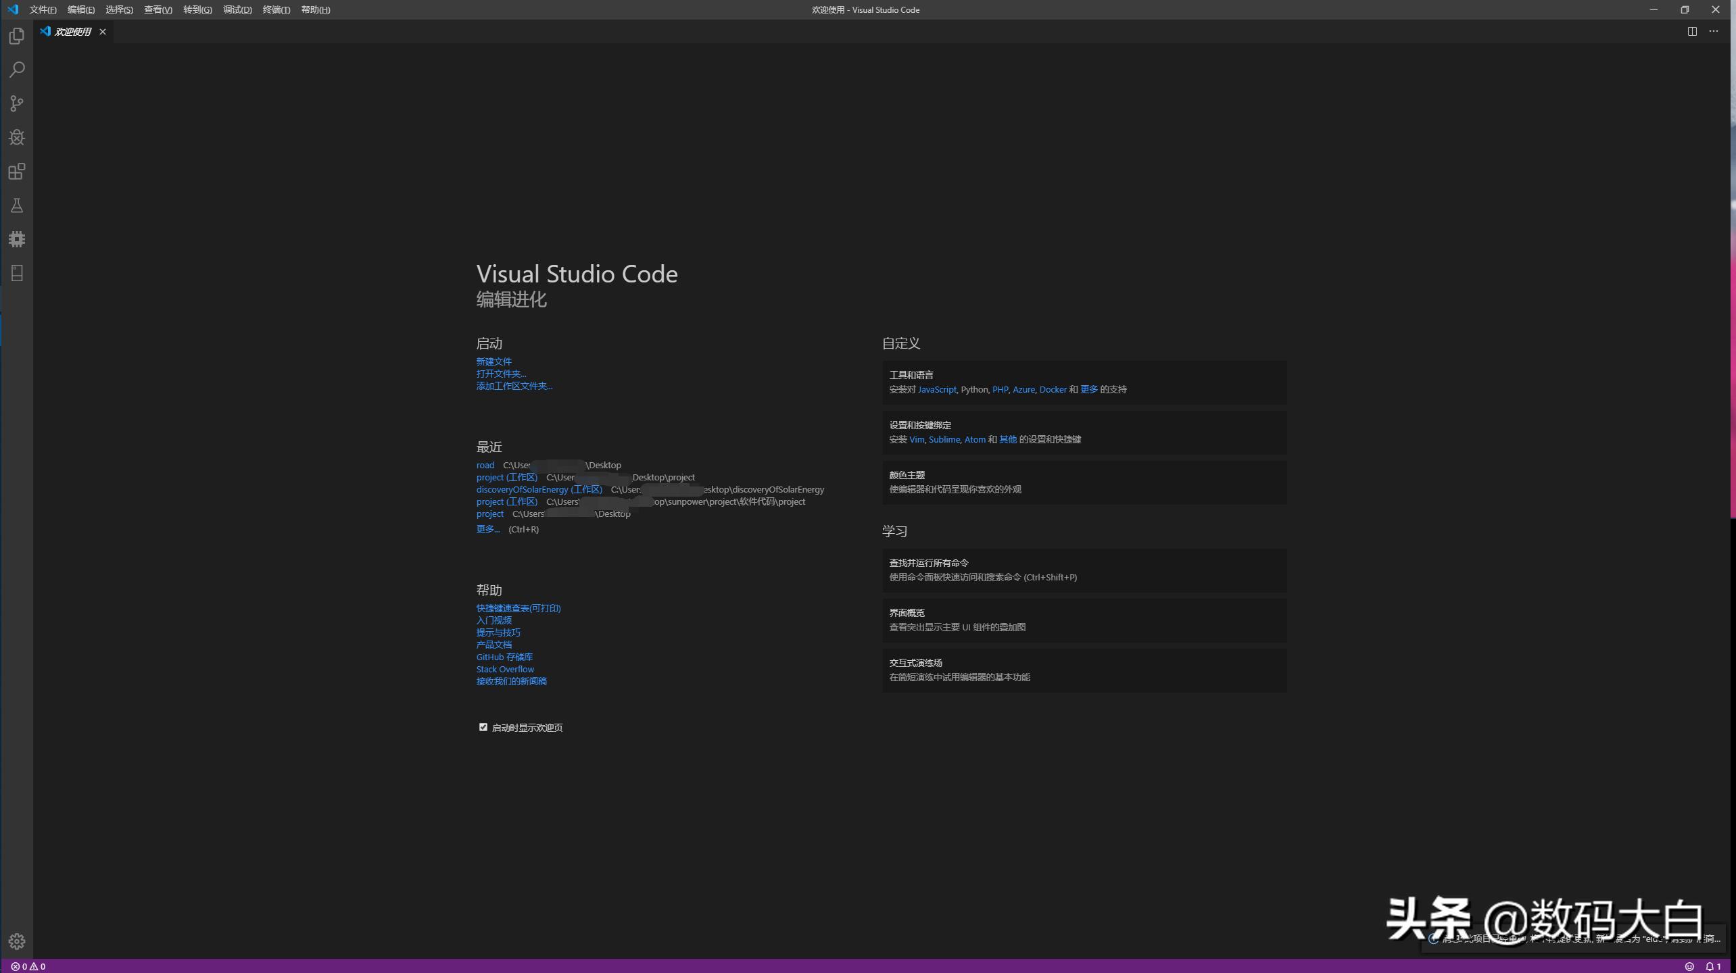
Task: Click the split editor icon
Action: click(1692, 31)
